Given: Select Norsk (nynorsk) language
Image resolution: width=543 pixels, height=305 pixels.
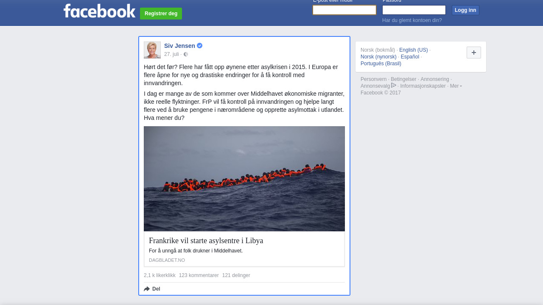Looking at the screenshot, I should coord(378,57).
